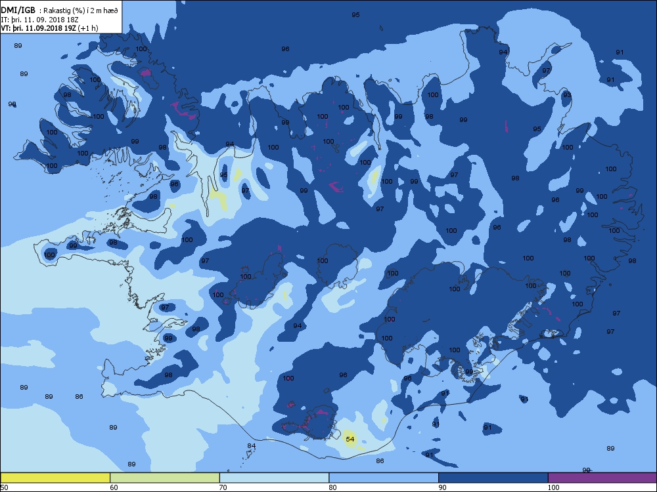This screenshot has width=657, height=492.
Task: Click the yellow 50–60 legend swatch
Action: 55,478
